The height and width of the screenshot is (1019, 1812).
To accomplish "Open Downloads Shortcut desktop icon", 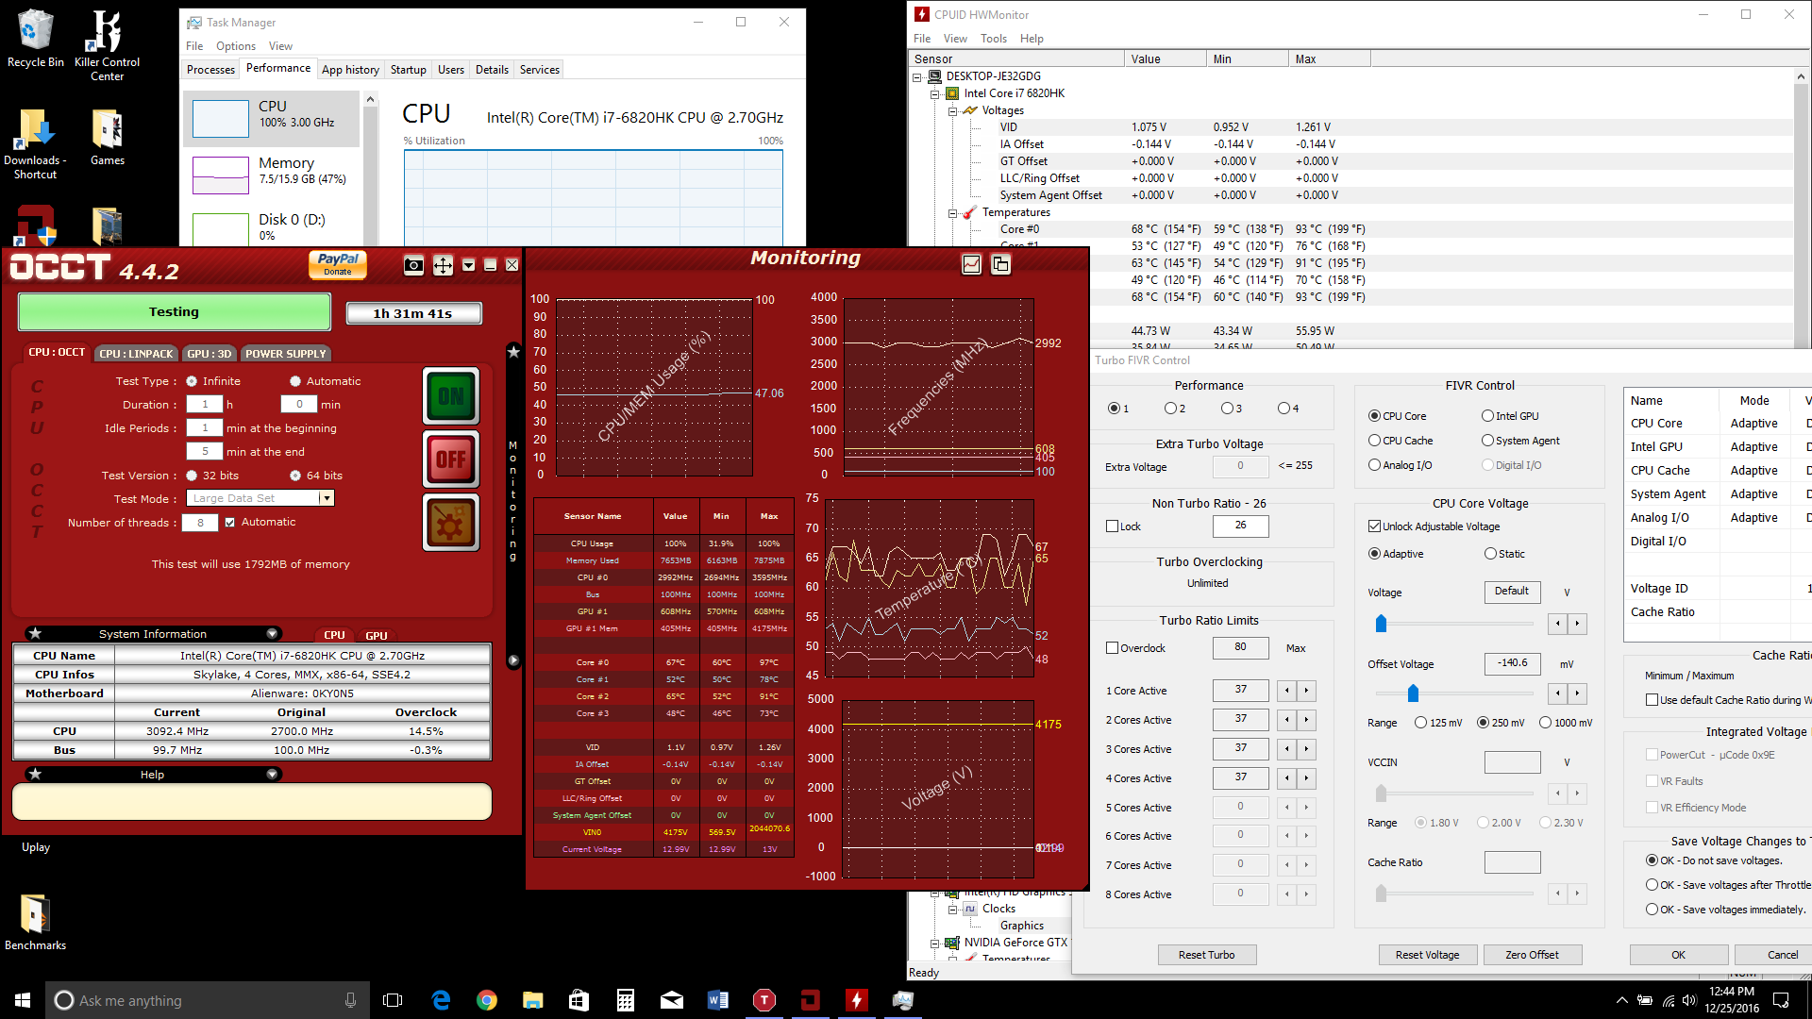I will 35,143.
